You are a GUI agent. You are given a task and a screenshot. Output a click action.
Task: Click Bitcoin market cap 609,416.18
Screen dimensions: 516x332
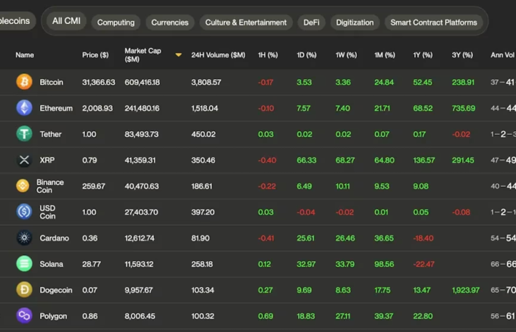pyautogui.click(x=142, y=82)
